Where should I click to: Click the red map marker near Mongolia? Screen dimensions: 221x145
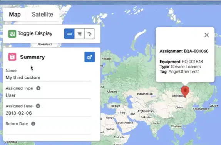click(x=185, y=92)
